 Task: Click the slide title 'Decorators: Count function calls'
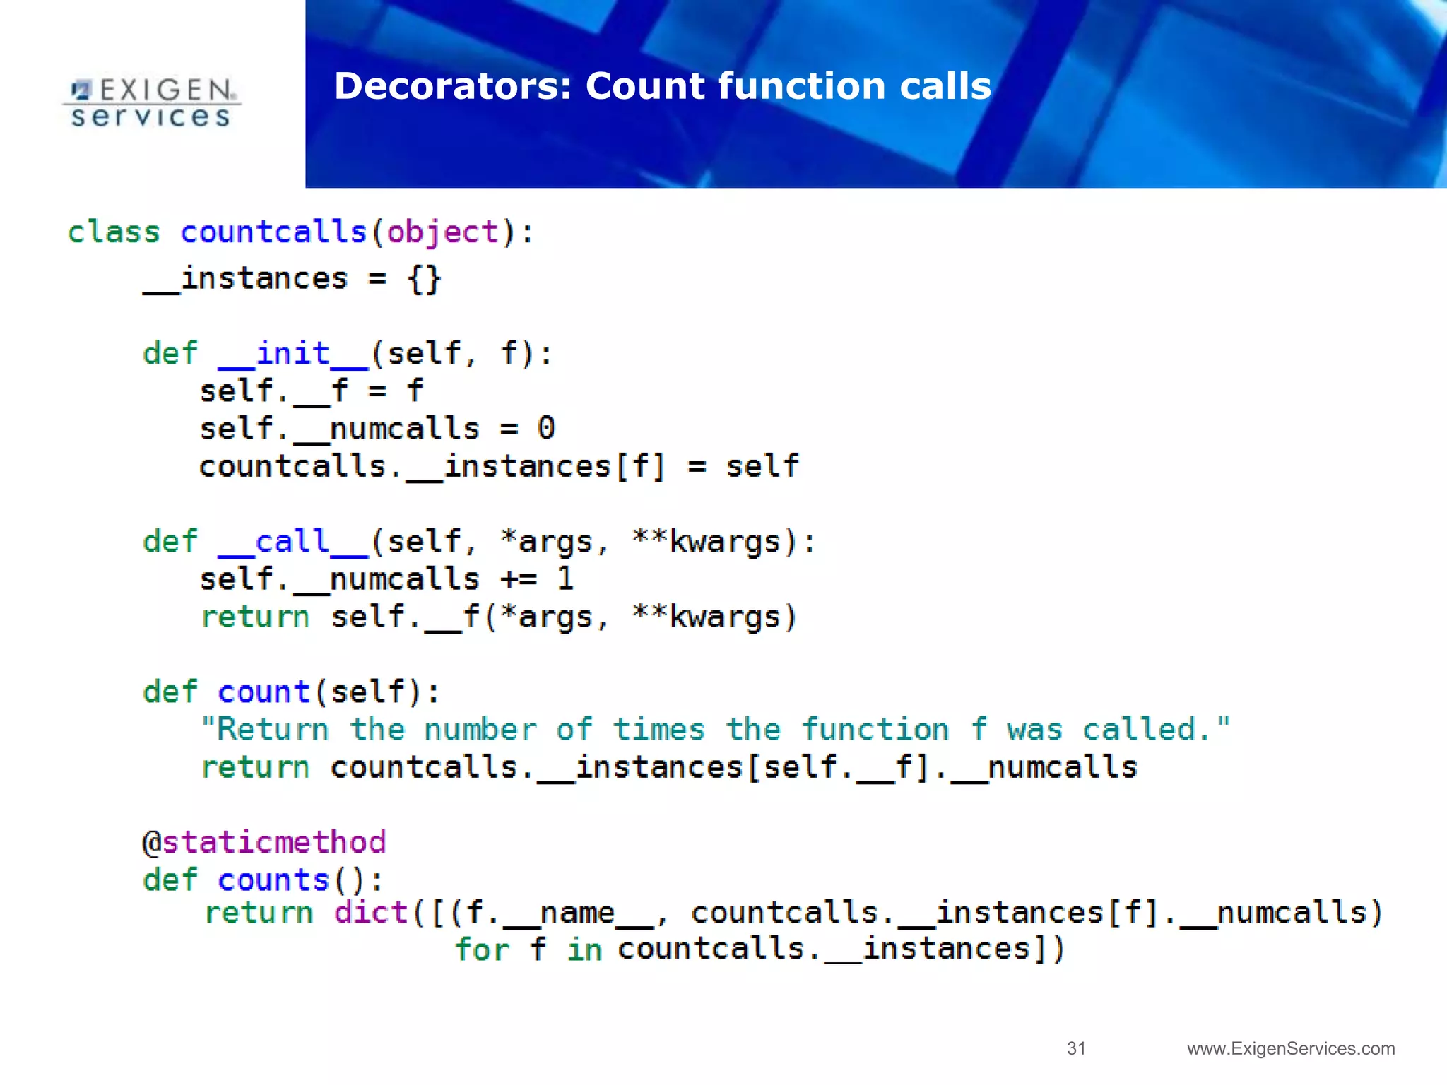click(662, 86)
